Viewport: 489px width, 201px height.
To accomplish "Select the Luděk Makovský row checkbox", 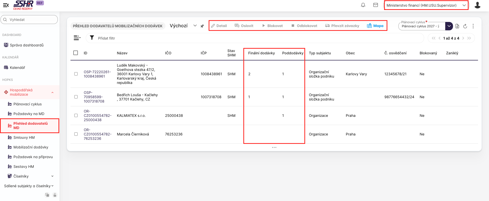I will coord(76,74).
